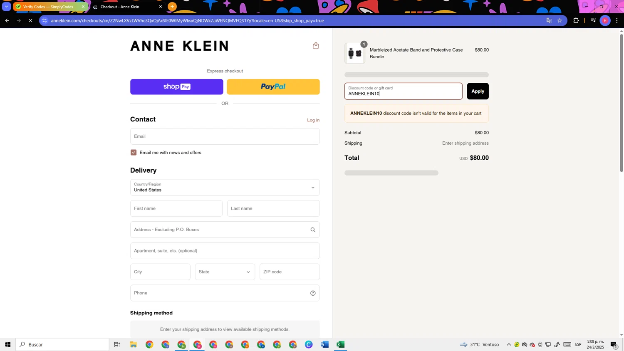The width and height of the screenshot is (624, 351).
Task: Click the Address field
Action: pos(225,230)
